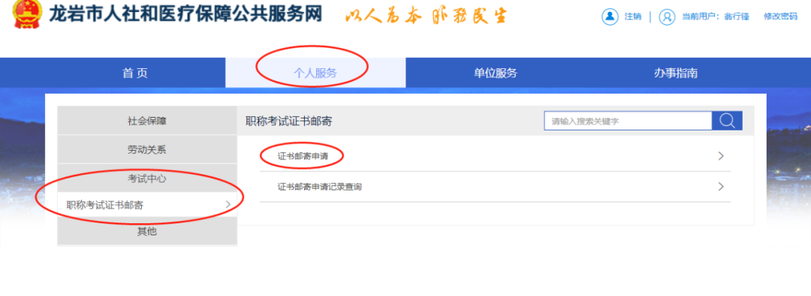Select 劳动关系 in the sidebar
The width and height of the screenshot is (811, 296).
click(x=147, y=150)
